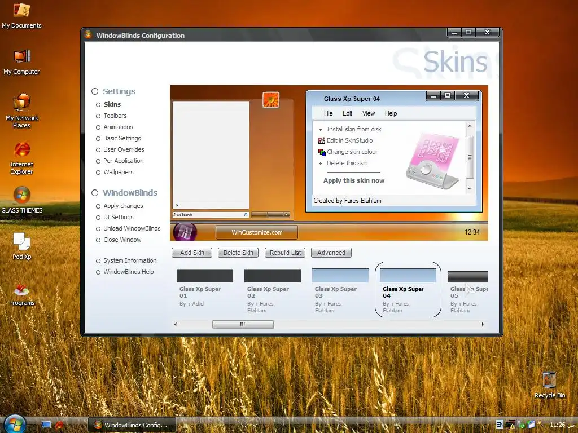
Task: Click the red quick launch icon beside Show Desktop
Action: click(x=59, y=425)
